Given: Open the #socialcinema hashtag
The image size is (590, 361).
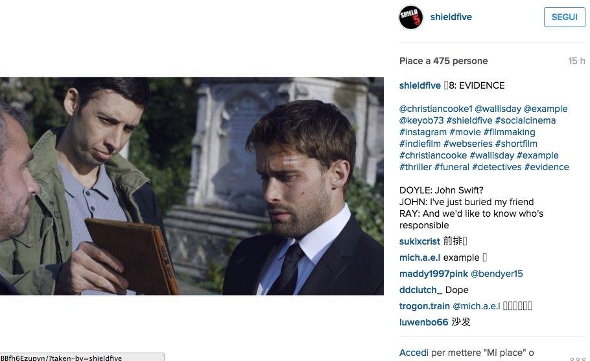Looking at the screenshot, I should pos(525,120).
